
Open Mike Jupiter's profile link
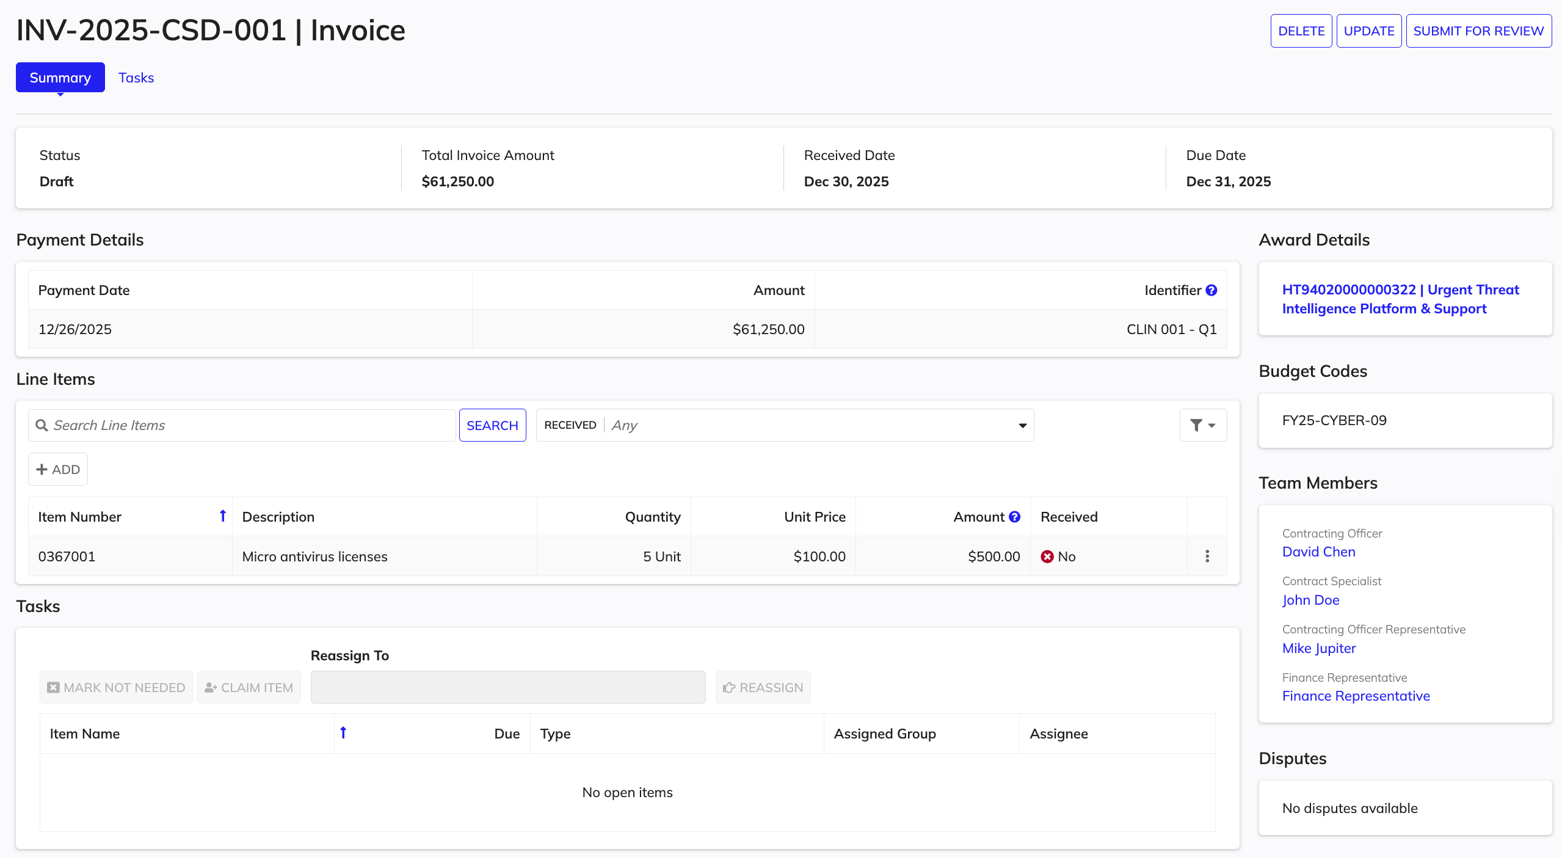coord(1319,648)
